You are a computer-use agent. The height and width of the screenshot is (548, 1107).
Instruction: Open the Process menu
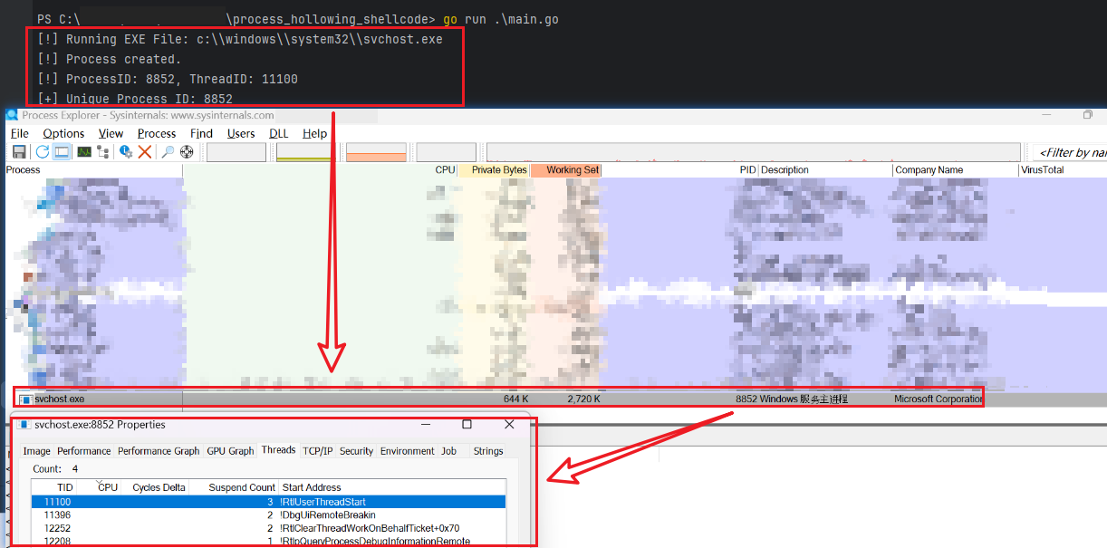[x=157, y=133]
